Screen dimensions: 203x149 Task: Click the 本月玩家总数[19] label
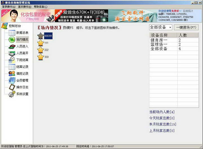(x=163, y=124)
